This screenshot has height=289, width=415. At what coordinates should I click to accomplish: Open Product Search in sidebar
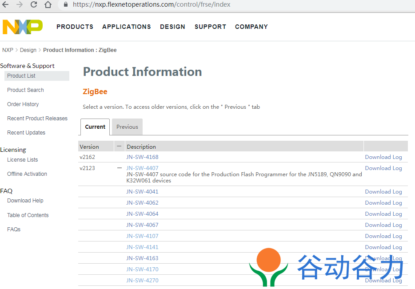click(x=25, y=90)
